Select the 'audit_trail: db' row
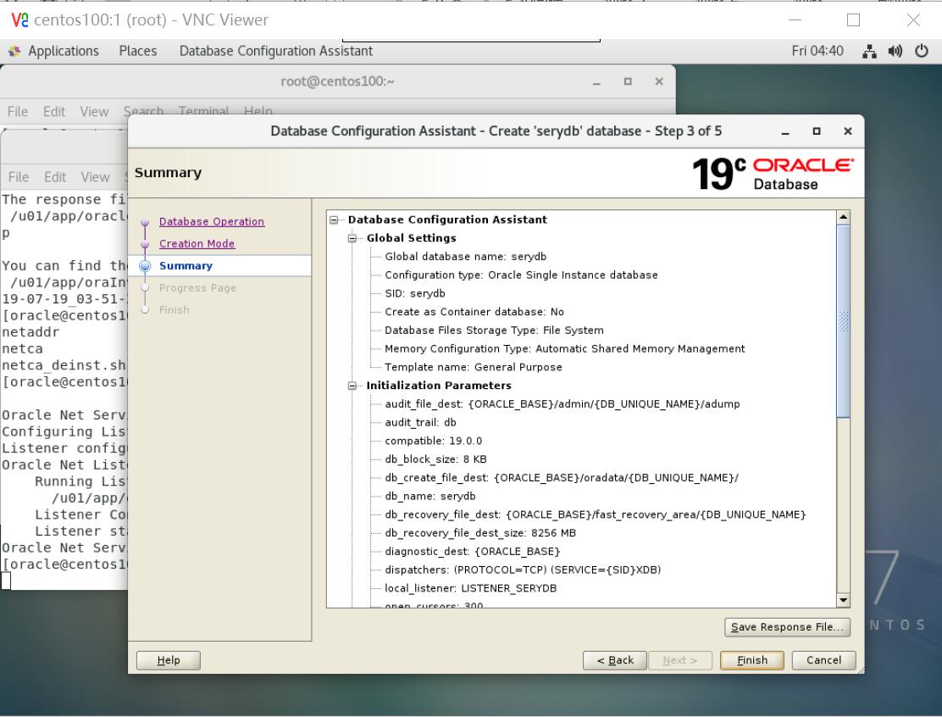The width and height of the screenshot is (942, 717). (420, 423)
